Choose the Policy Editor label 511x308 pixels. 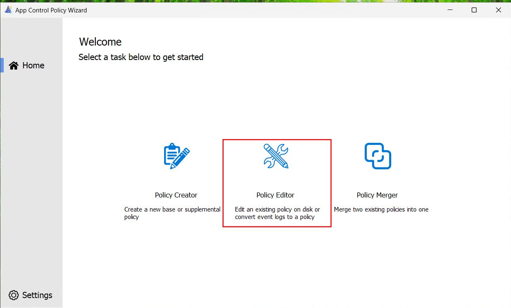tap(276, 195)
